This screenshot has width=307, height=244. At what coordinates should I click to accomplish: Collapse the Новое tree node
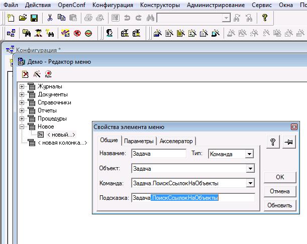coord(22,127)
